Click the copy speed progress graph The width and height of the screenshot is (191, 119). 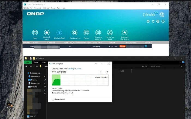(x=80, y=80)
